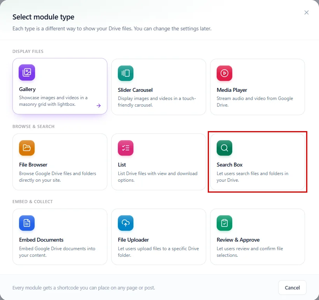
Task: Click 'Let users review and confirm' description
Action: pyautogui.click(x=250, y=252)
